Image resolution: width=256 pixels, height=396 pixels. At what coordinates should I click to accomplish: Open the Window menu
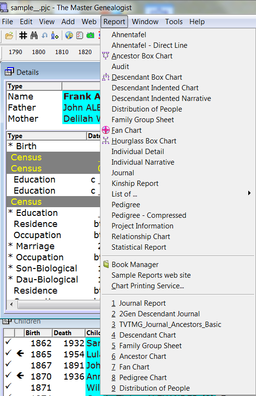[145, 22]
